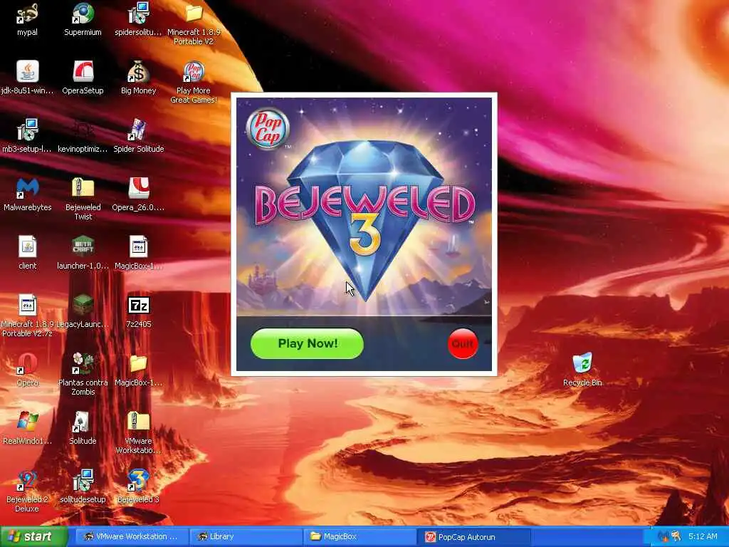Click the PopCap logo in the splash
The height and width of the screenshot is (547, 729).
[x=268, y=128]
